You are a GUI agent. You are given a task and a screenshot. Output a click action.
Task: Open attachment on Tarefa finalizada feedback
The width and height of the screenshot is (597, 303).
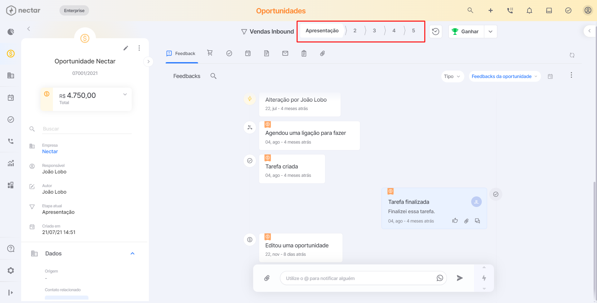coord(466,221)
